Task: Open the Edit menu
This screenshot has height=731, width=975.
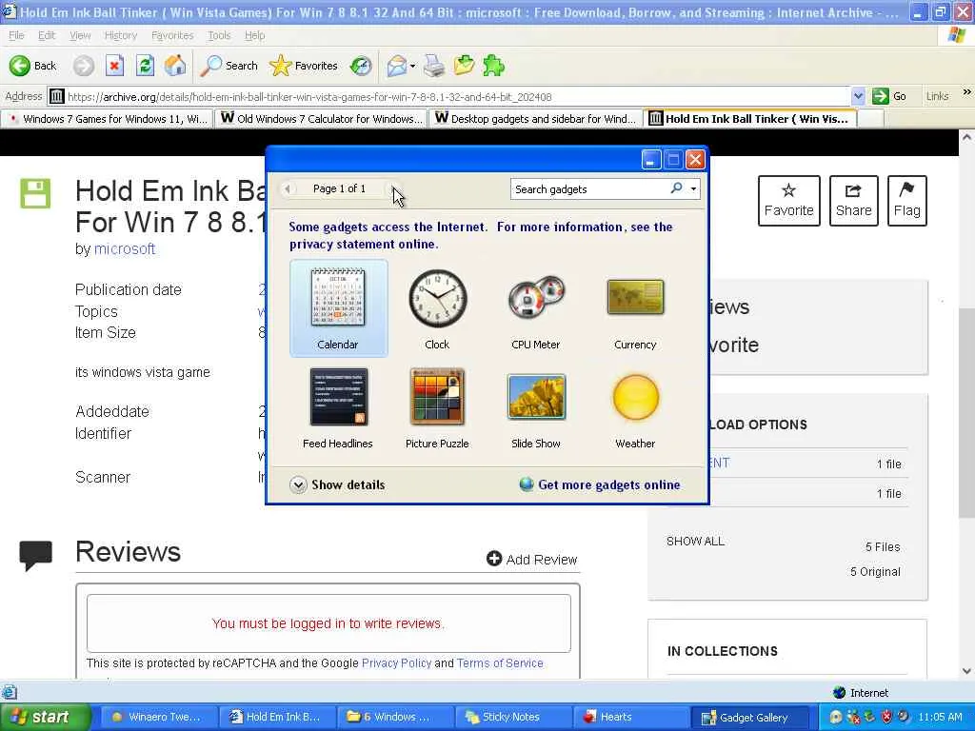Action: click(x=47, y=35)
